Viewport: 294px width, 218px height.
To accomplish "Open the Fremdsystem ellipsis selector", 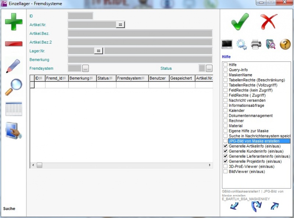I will (85, 68).
